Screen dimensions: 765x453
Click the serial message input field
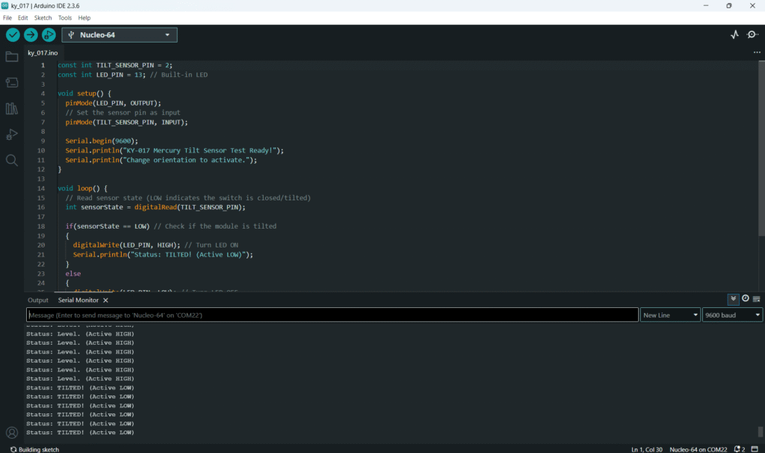click(x=332, y=315)
